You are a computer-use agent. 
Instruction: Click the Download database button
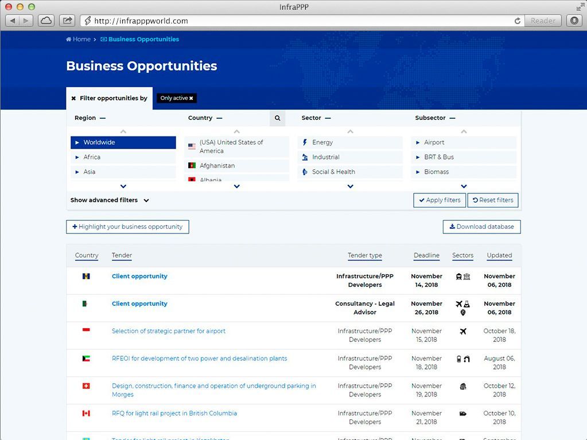point(481,227)
